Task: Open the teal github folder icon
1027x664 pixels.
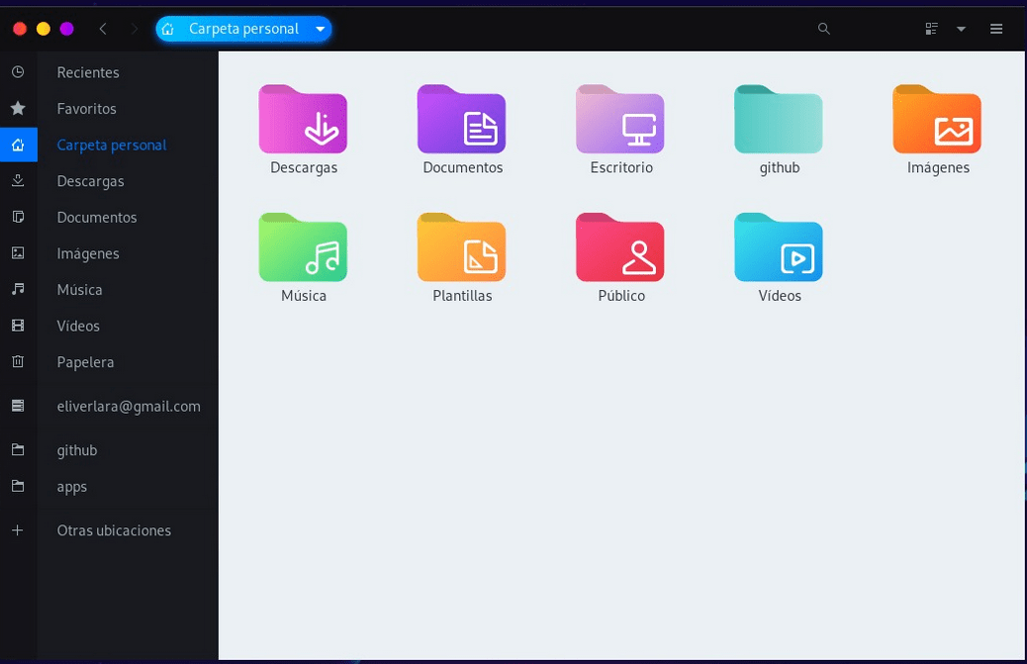Action: point(778,119)
